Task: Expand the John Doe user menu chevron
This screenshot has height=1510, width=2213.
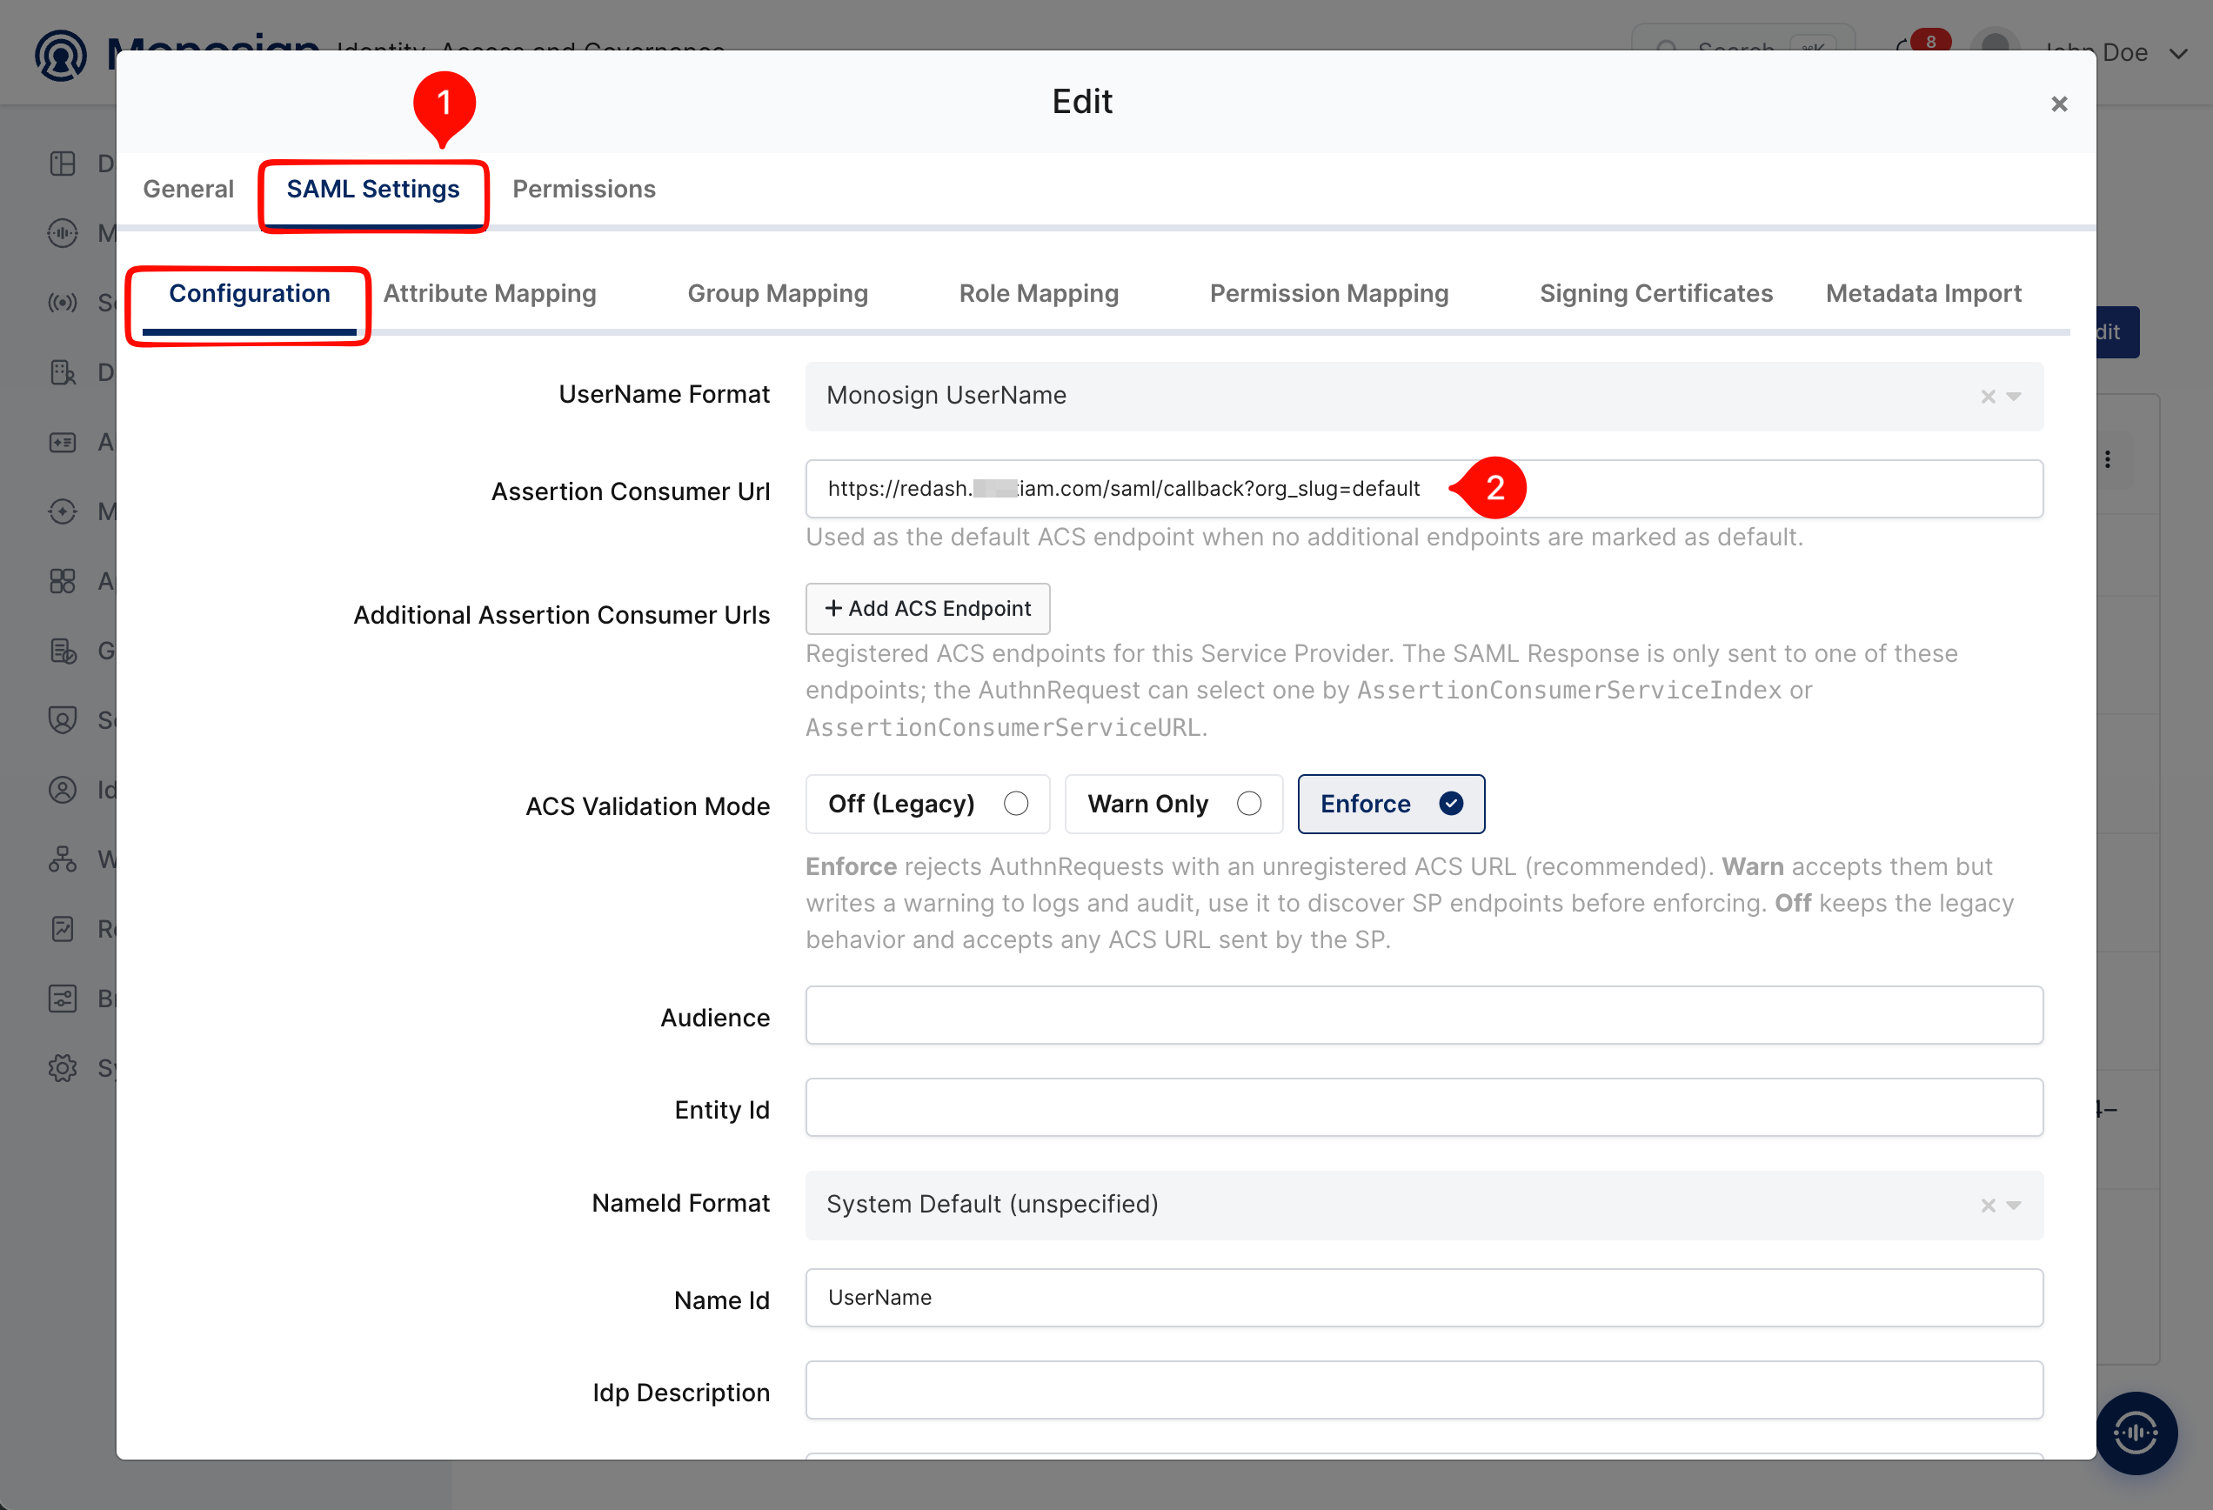Action: [2179, 53]
